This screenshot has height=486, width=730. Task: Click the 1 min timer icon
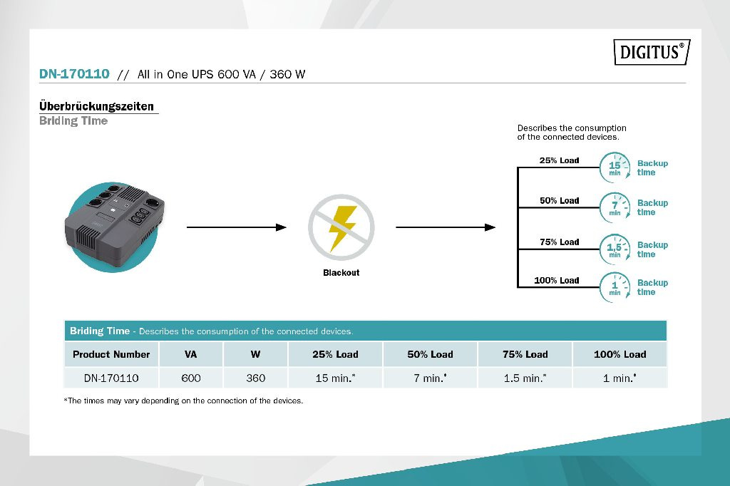click(615, 287)
